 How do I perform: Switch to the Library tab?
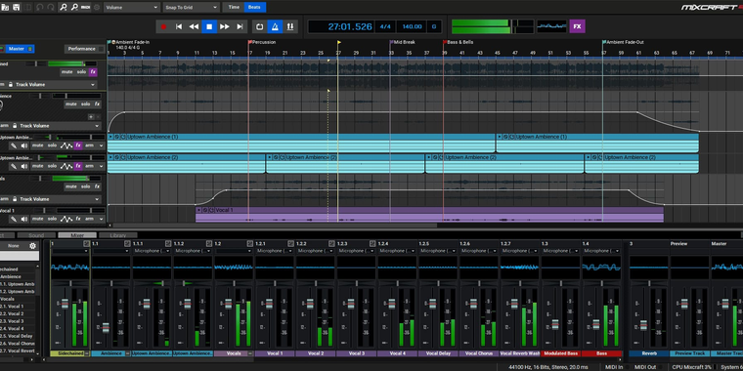pyautogui.click(x=118, y=235)
